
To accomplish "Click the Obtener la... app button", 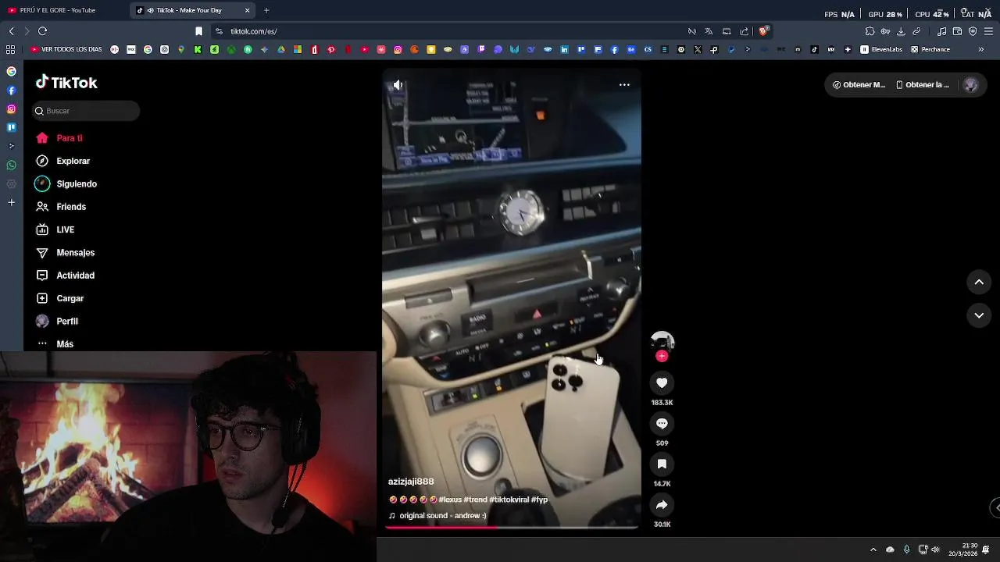I will pyautogui.click(x=923, y=85).
